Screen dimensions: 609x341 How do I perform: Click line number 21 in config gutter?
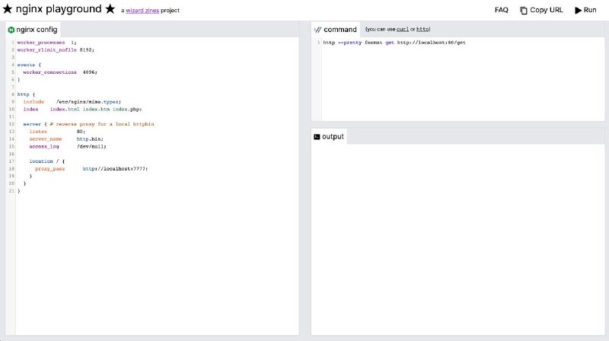pos(11,191)
